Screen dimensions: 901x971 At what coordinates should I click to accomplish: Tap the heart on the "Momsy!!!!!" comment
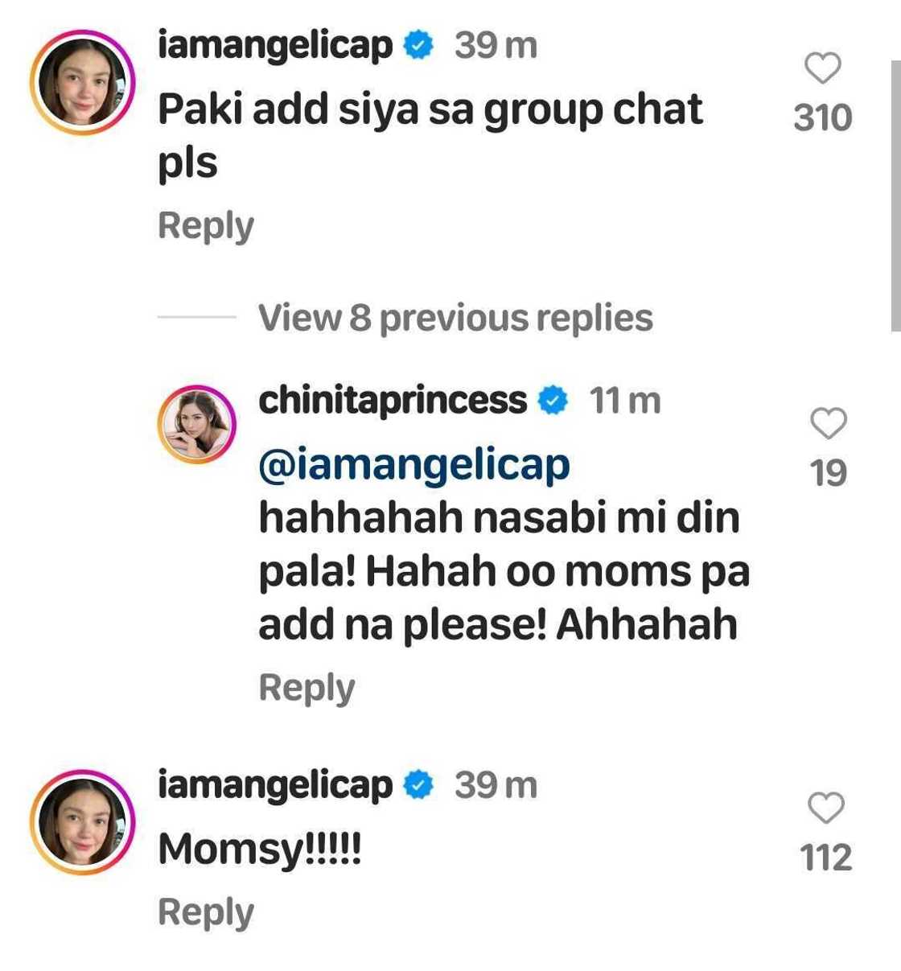click(x=825, y=808)
